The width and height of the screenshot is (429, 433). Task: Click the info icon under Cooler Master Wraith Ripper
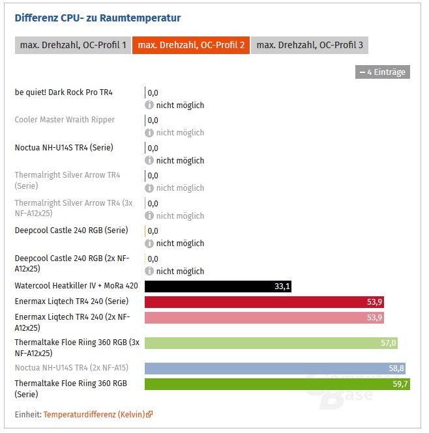pyautogui.click(x=149, y=133)
